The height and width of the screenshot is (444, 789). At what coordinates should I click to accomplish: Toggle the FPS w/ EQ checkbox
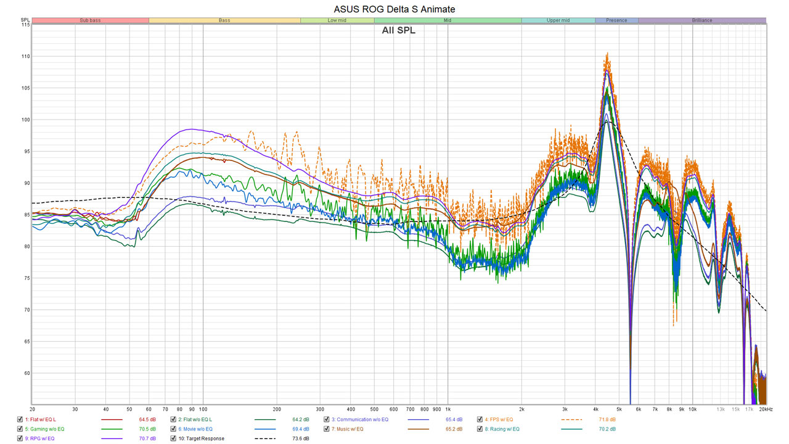click(x=480, y=419)
